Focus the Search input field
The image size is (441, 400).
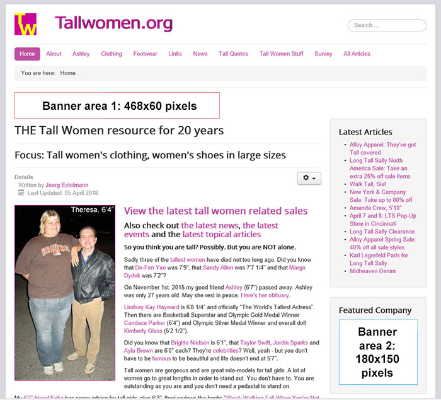[x=387, y=25]
